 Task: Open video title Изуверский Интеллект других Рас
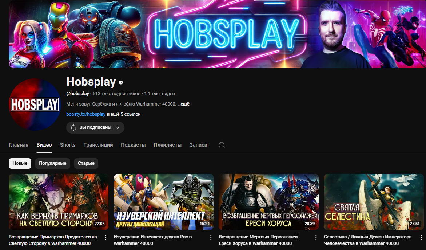tap(153, 240)
